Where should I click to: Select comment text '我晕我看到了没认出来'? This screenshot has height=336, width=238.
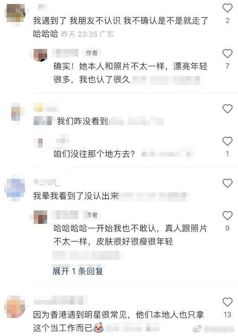[x=76, y=196]
